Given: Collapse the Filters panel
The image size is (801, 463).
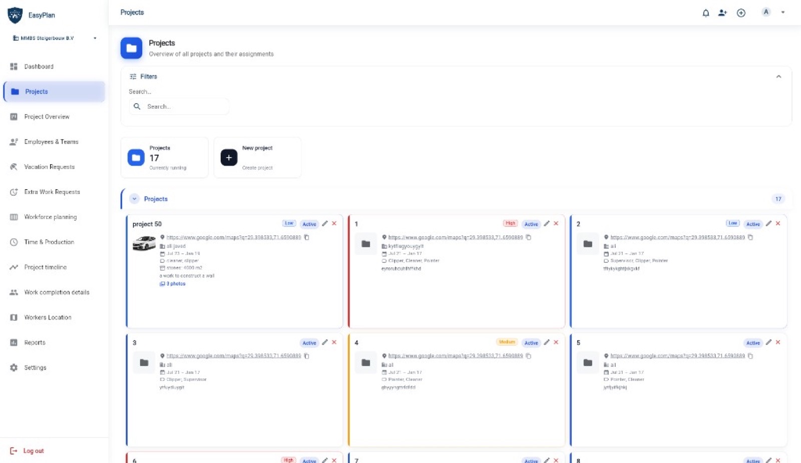Looking at the screenshot, I should tap(778, 77).
